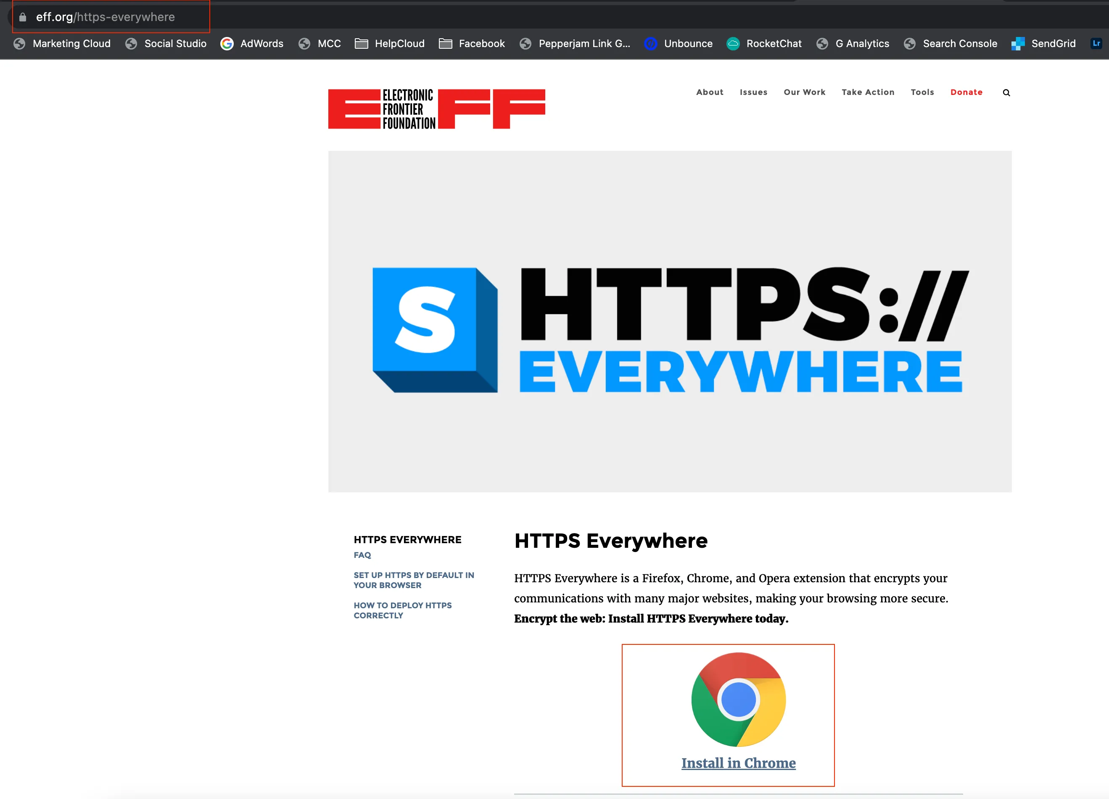Click the Install in Chrome link
The height and width of the screenshot is (799, 1109).
[x=738, y=762]
